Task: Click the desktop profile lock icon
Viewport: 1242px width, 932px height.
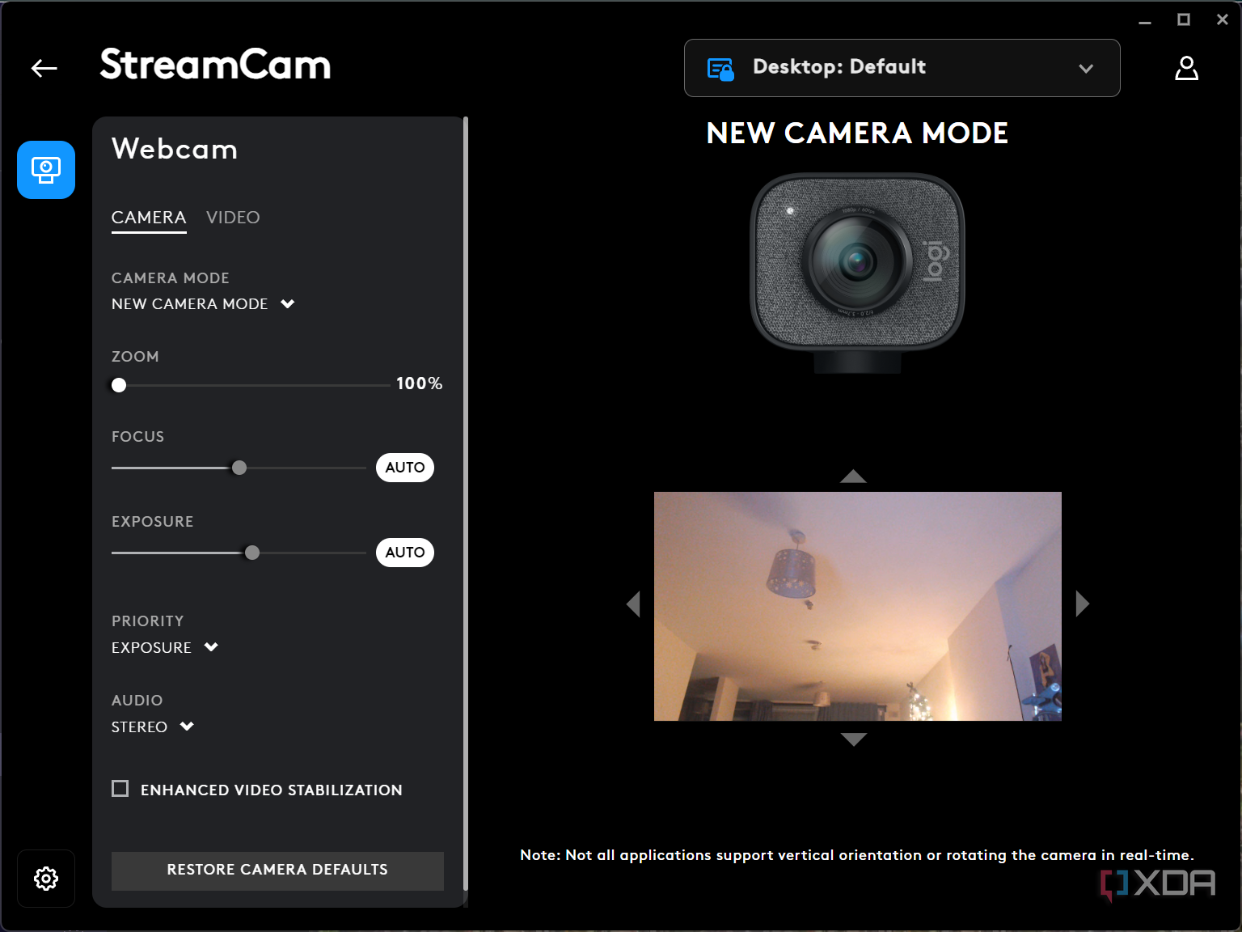Action: pos(720,69)
